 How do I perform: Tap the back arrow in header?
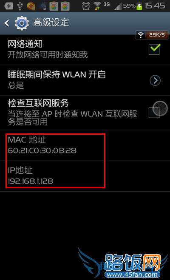click(7, 23)
